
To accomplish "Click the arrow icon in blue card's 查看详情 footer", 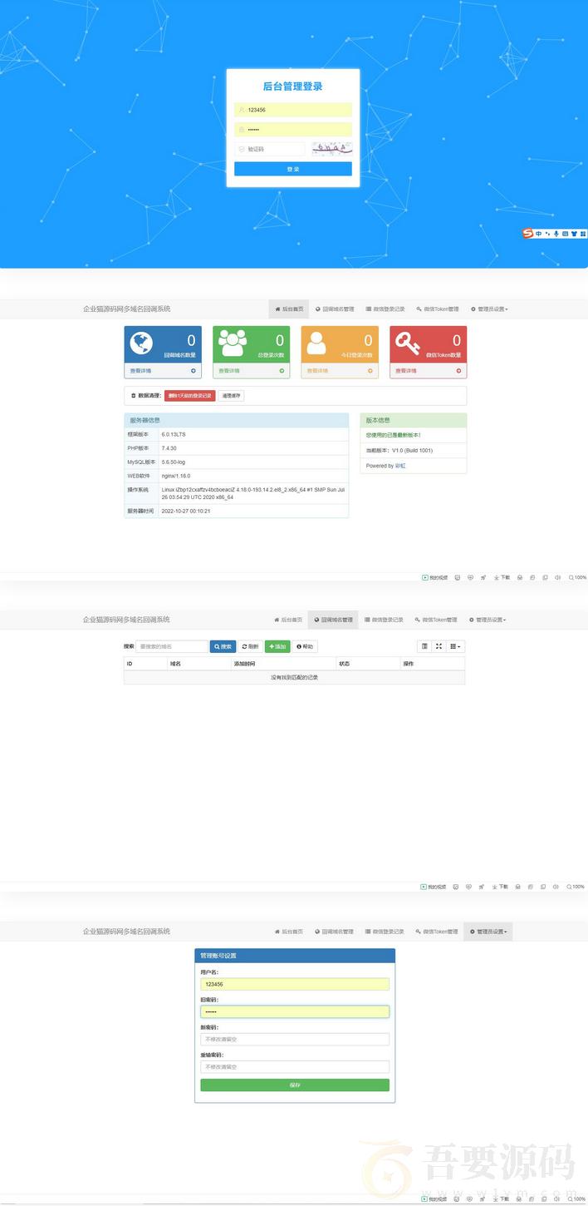I will pyautogui.click(x=194, y=371).
